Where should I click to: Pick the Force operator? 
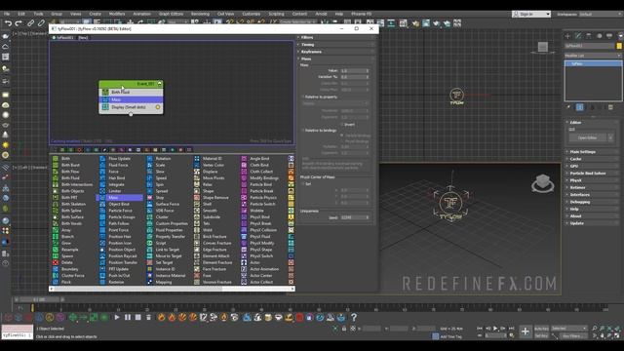[x=113, y=172]
